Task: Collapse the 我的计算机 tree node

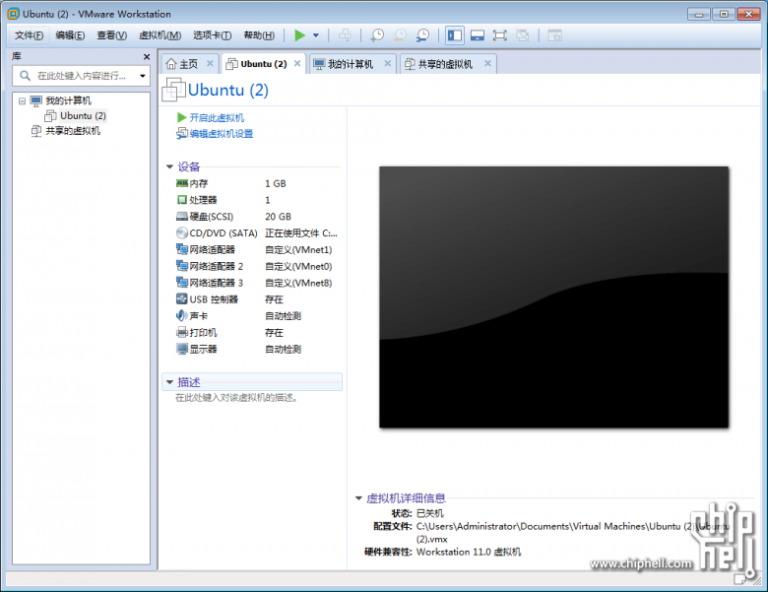Action: [x=22, y=100]
